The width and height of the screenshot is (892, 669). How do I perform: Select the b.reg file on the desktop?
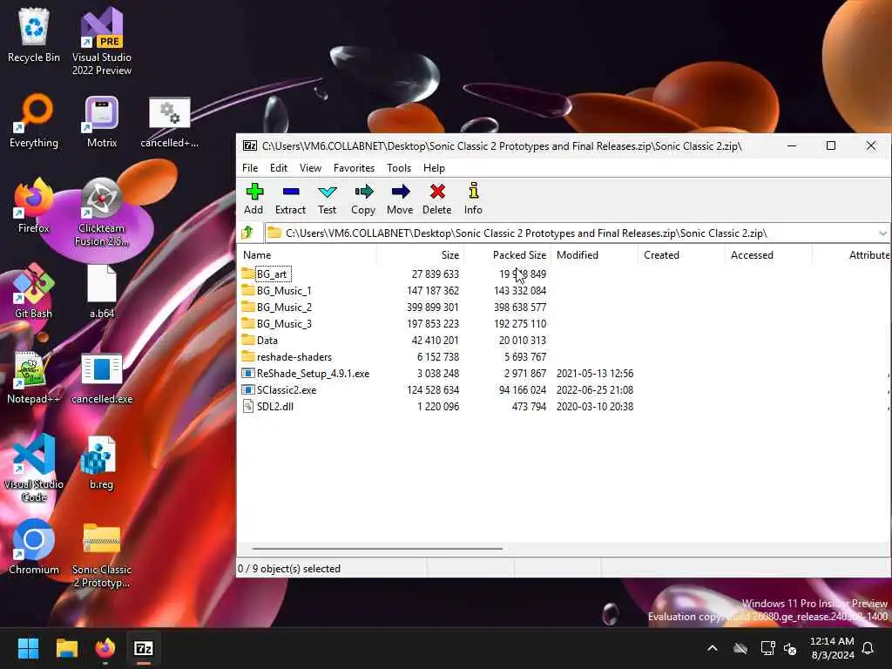[x=102, y=462]
